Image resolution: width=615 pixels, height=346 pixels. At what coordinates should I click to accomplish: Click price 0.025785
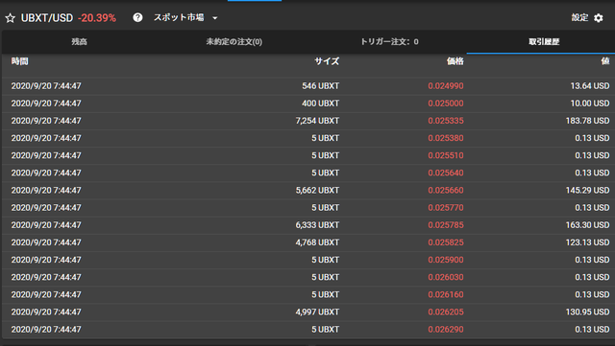pos(446,225)
